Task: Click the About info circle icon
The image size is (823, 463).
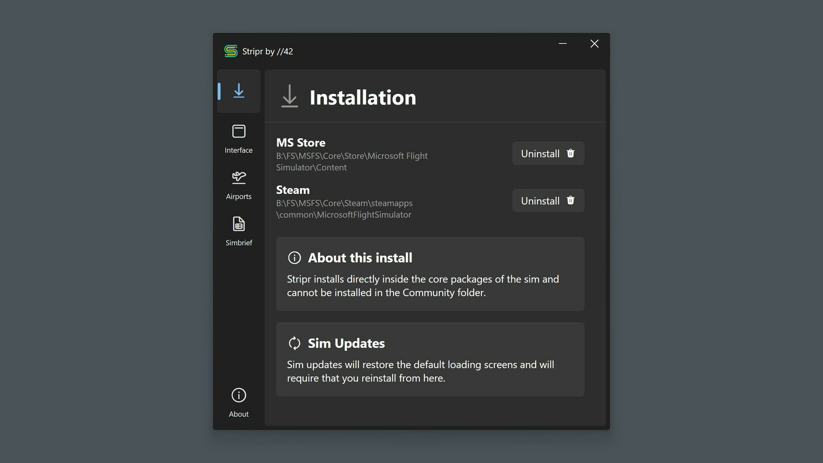Action: click(239, 395)
